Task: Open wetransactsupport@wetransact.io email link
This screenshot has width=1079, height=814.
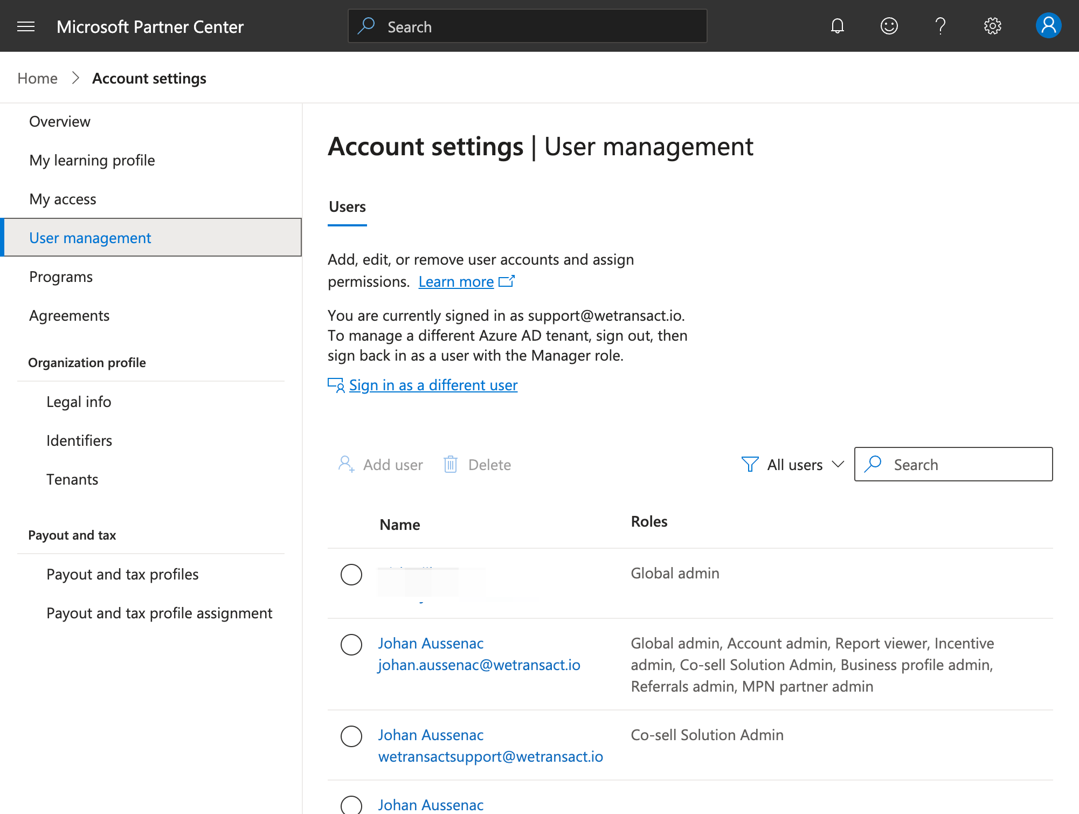Action: click(490, 756)
